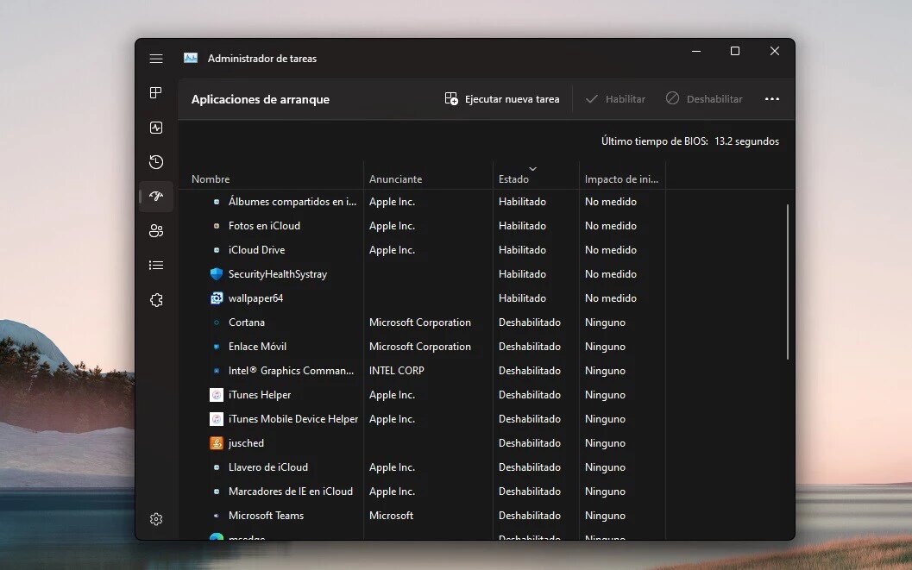Open Task Manager settings gear

156,519
